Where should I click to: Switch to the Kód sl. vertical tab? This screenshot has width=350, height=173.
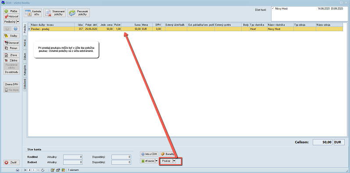(25, 43)
